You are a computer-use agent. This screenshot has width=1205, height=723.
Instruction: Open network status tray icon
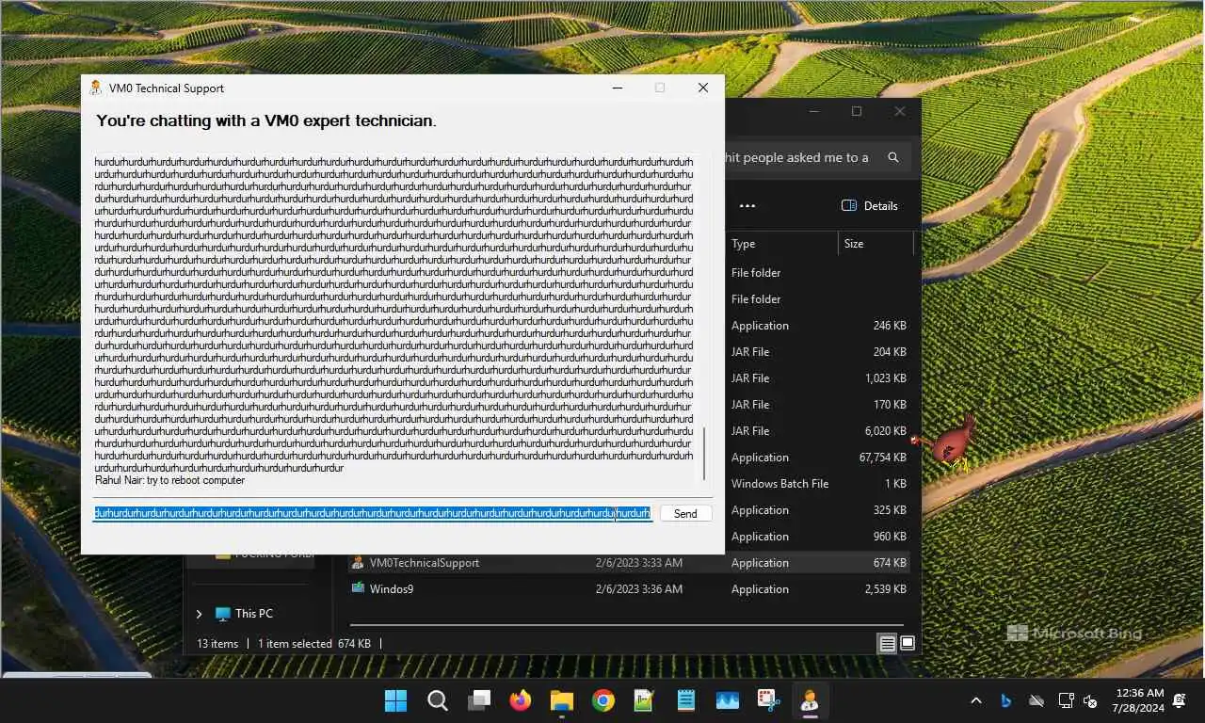click(1066, 700)
